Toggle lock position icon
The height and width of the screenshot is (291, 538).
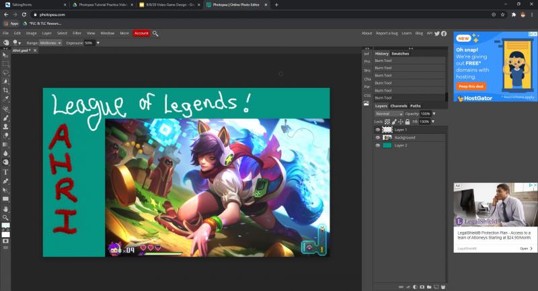click(x=400, y=122)
